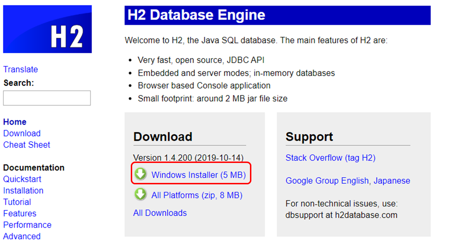Click the 'dbsupport at h2database.com' text
Screen dimensions: 450x246
(x=341, y=215)
